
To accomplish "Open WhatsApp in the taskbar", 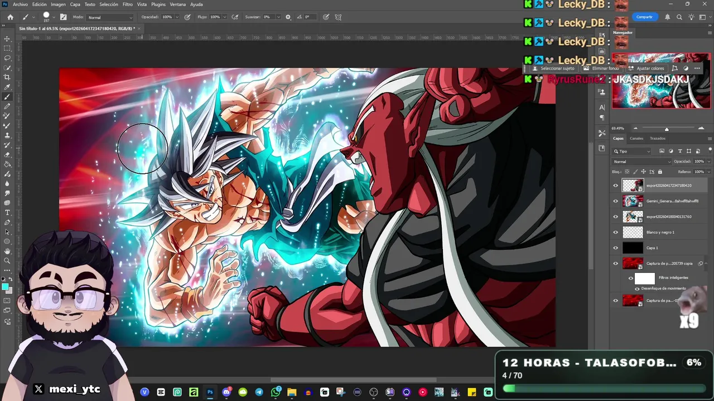I will tap(276, 392).
